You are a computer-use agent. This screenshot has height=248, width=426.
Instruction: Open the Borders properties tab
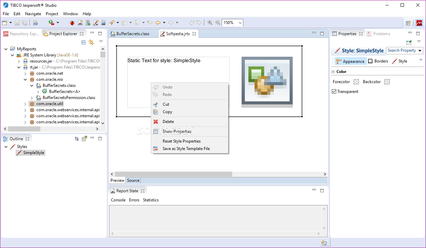(378, 61)
